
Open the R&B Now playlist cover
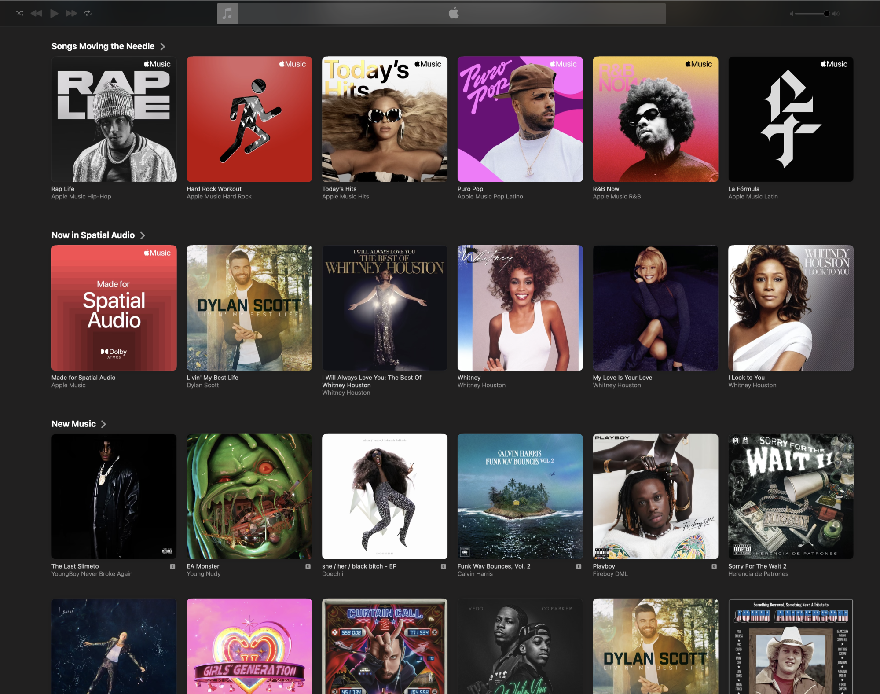656,119
